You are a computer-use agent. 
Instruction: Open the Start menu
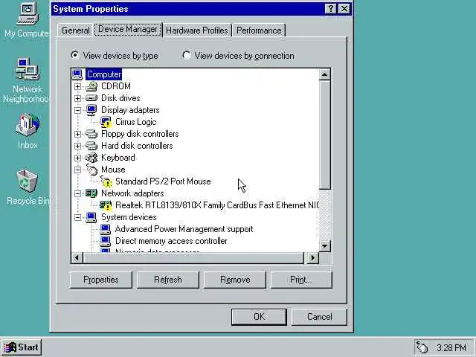(x=22, y=347)
